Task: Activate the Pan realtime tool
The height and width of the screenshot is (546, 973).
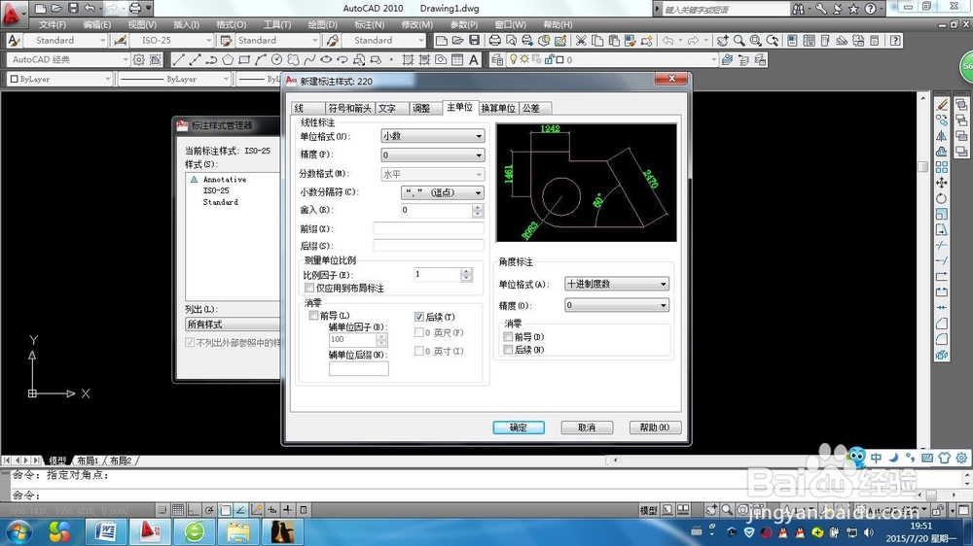Action: pos(722,40)
